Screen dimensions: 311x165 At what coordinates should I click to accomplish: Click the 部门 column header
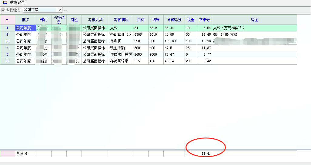pos(44,20)
